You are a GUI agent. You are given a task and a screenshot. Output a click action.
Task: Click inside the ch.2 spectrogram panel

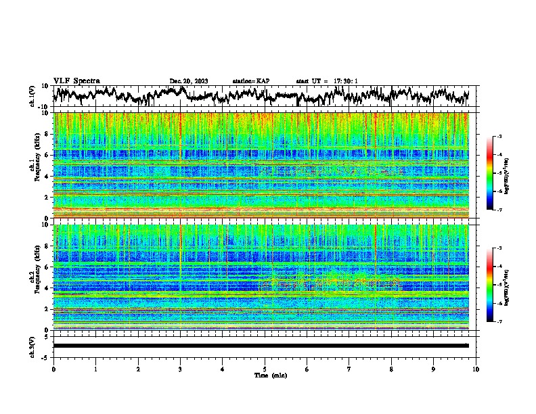261,277
